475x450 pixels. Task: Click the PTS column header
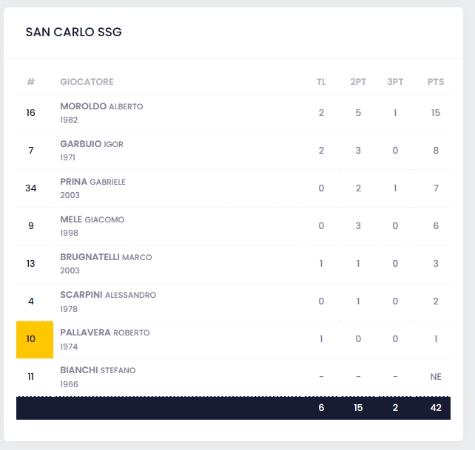coord(436,82)
